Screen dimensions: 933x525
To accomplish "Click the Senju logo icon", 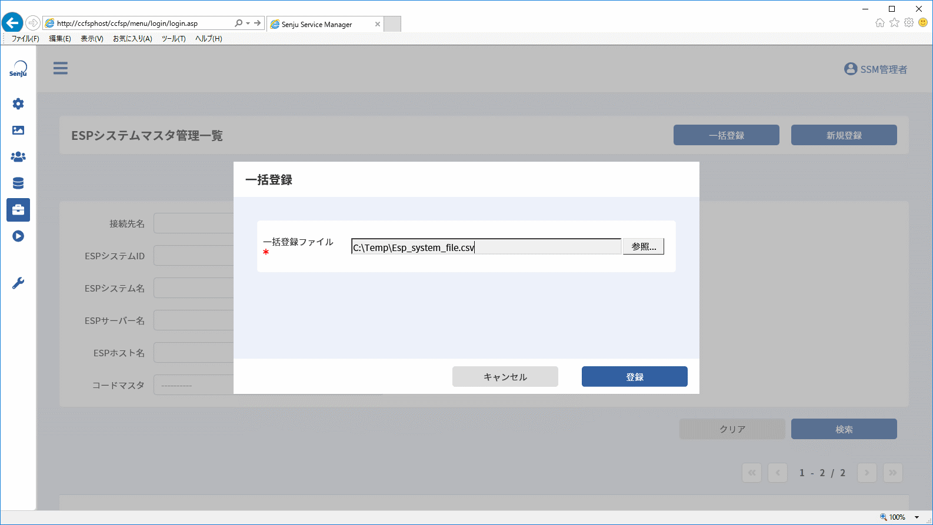I will click(x=18, y=69).
